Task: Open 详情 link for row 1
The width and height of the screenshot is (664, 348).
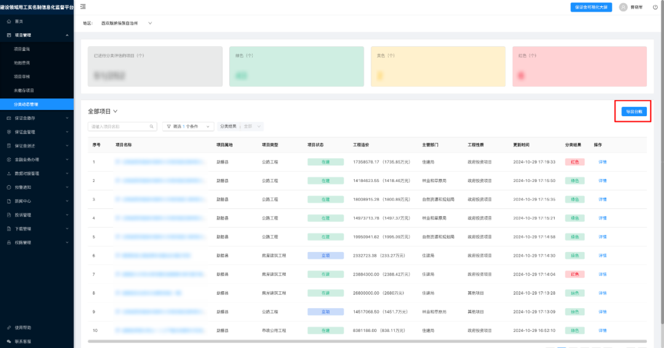Action: [x=602, y=162]
